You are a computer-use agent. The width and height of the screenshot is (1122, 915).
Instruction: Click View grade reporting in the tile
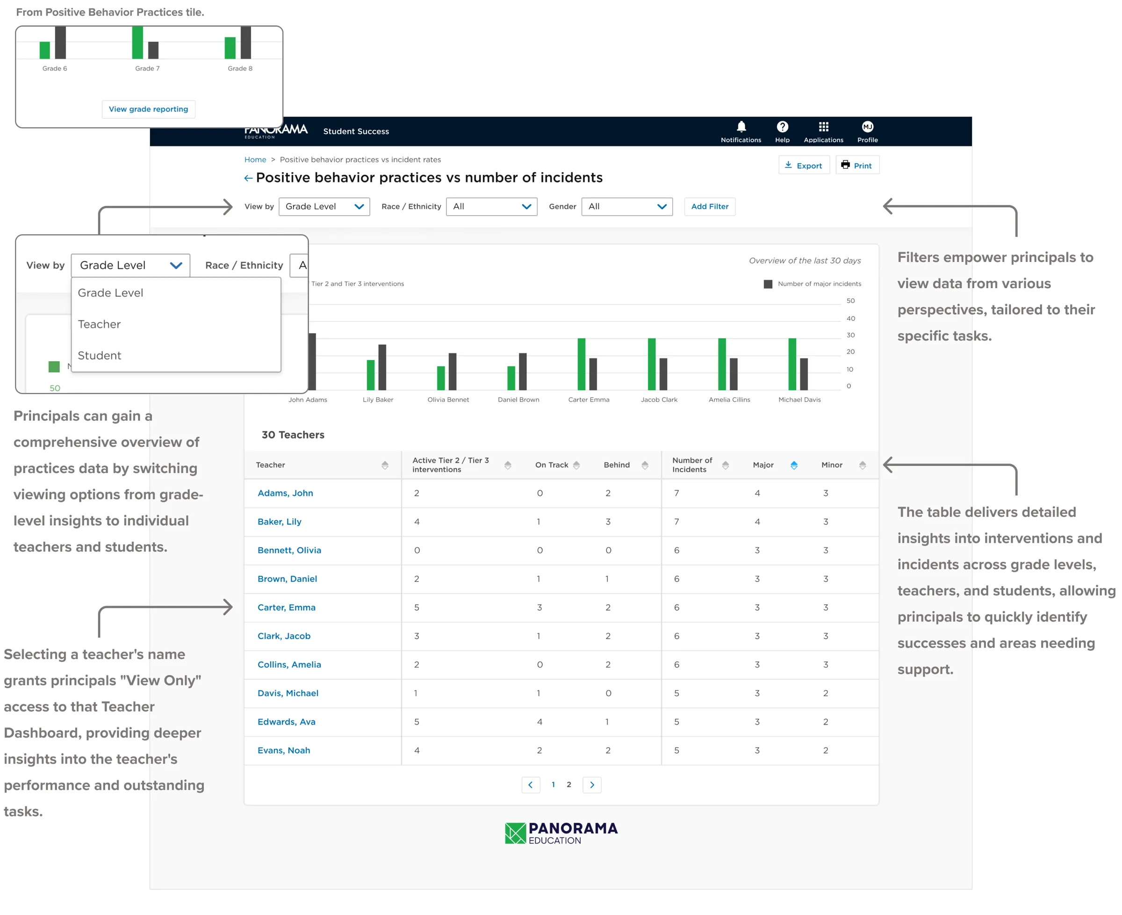[x=148, y=109]
